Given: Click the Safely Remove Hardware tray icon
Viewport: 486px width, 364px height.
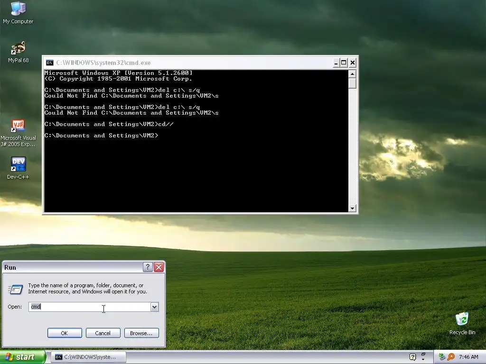Looking at the screenshot, I should [442, 357].
